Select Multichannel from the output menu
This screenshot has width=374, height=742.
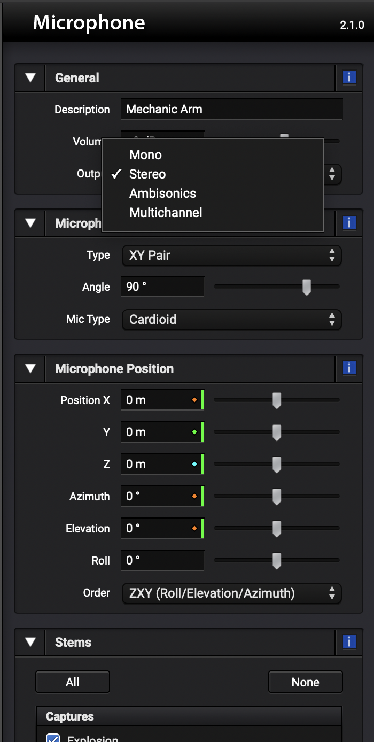point(166,212)
